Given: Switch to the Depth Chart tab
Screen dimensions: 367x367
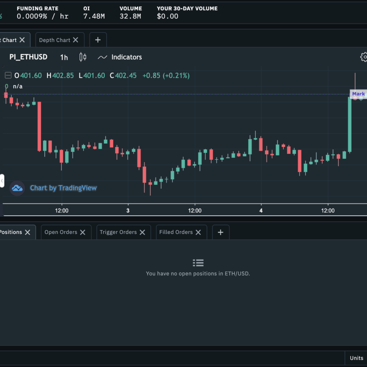Looking at the screenshot, I should point(54,39).
